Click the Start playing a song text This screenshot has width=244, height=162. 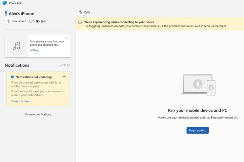click(47, 43)
